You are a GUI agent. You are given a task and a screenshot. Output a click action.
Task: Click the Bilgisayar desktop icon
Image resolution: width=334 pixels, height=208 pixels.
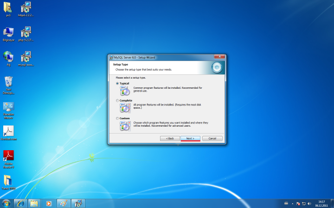(x=8, y=32)
